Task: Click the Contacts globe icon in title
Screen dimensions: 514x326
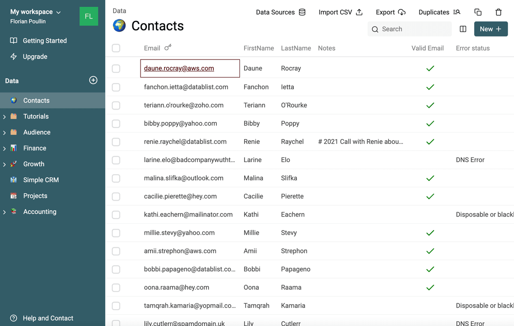Action: click(120, 26)
